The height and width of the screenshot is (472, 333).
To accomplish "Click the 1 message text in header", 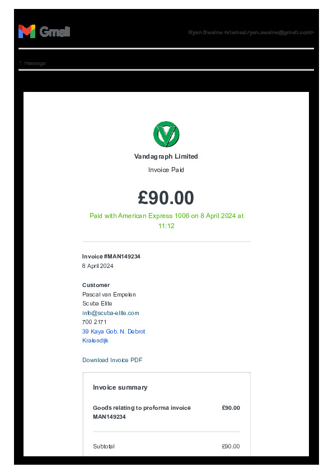I will tap(32, 63).
